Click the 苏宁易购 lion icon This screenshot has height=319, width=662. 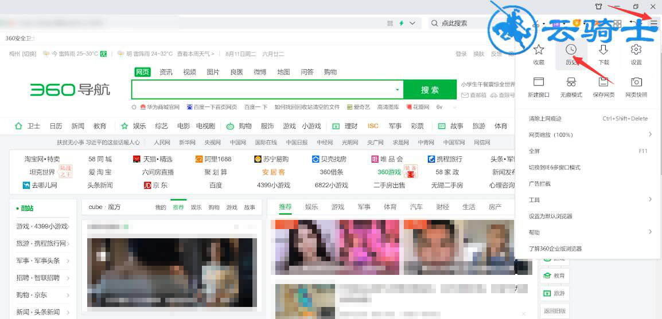point(258,159)
